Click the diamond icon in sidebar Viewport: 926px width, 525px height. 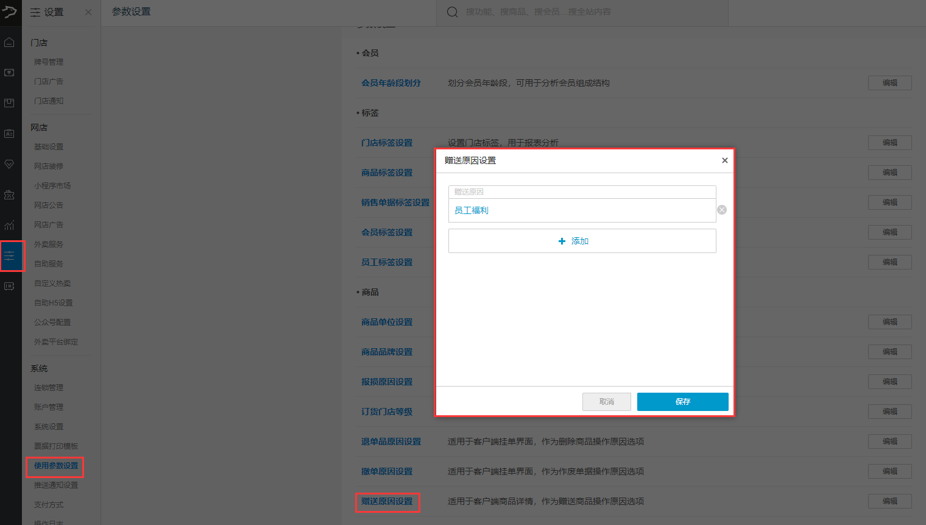click(9, 164)
